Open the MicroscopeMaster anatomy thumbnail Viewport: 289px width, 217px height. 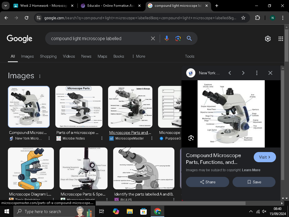(130, 107)
